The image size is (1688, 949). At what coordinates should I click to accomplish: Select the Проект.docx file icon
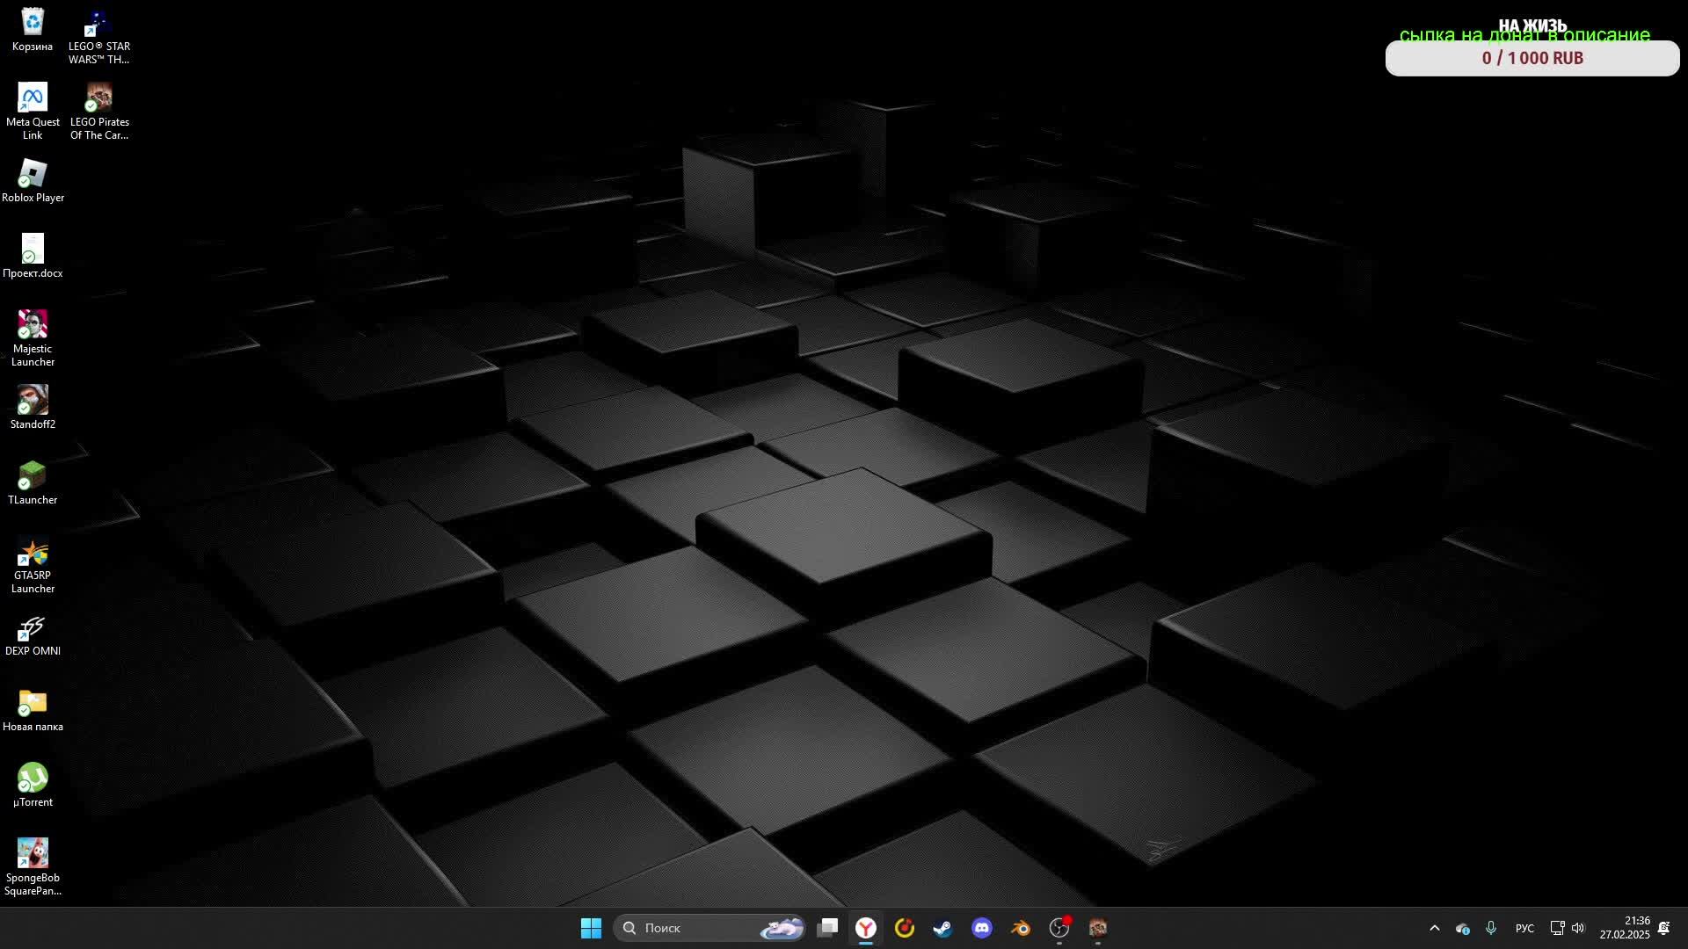tap(33, 256)
